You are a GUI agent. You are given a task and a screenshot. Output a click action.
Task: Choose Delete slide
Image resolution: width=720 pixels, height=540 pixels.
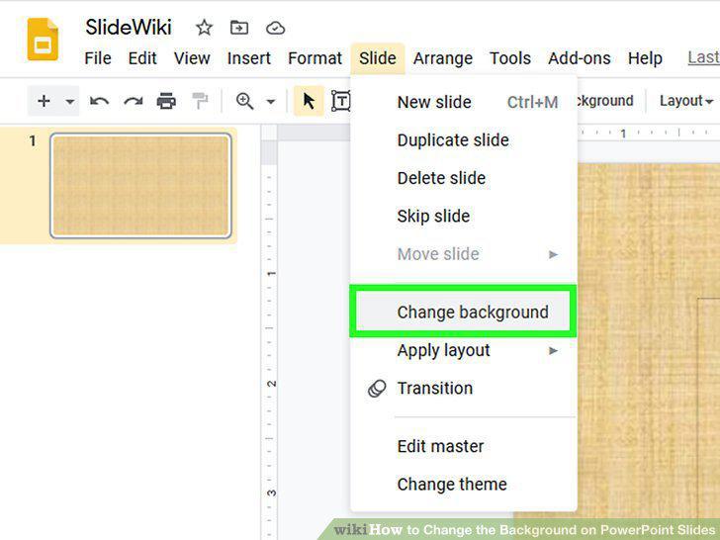[x=464, y=178]
